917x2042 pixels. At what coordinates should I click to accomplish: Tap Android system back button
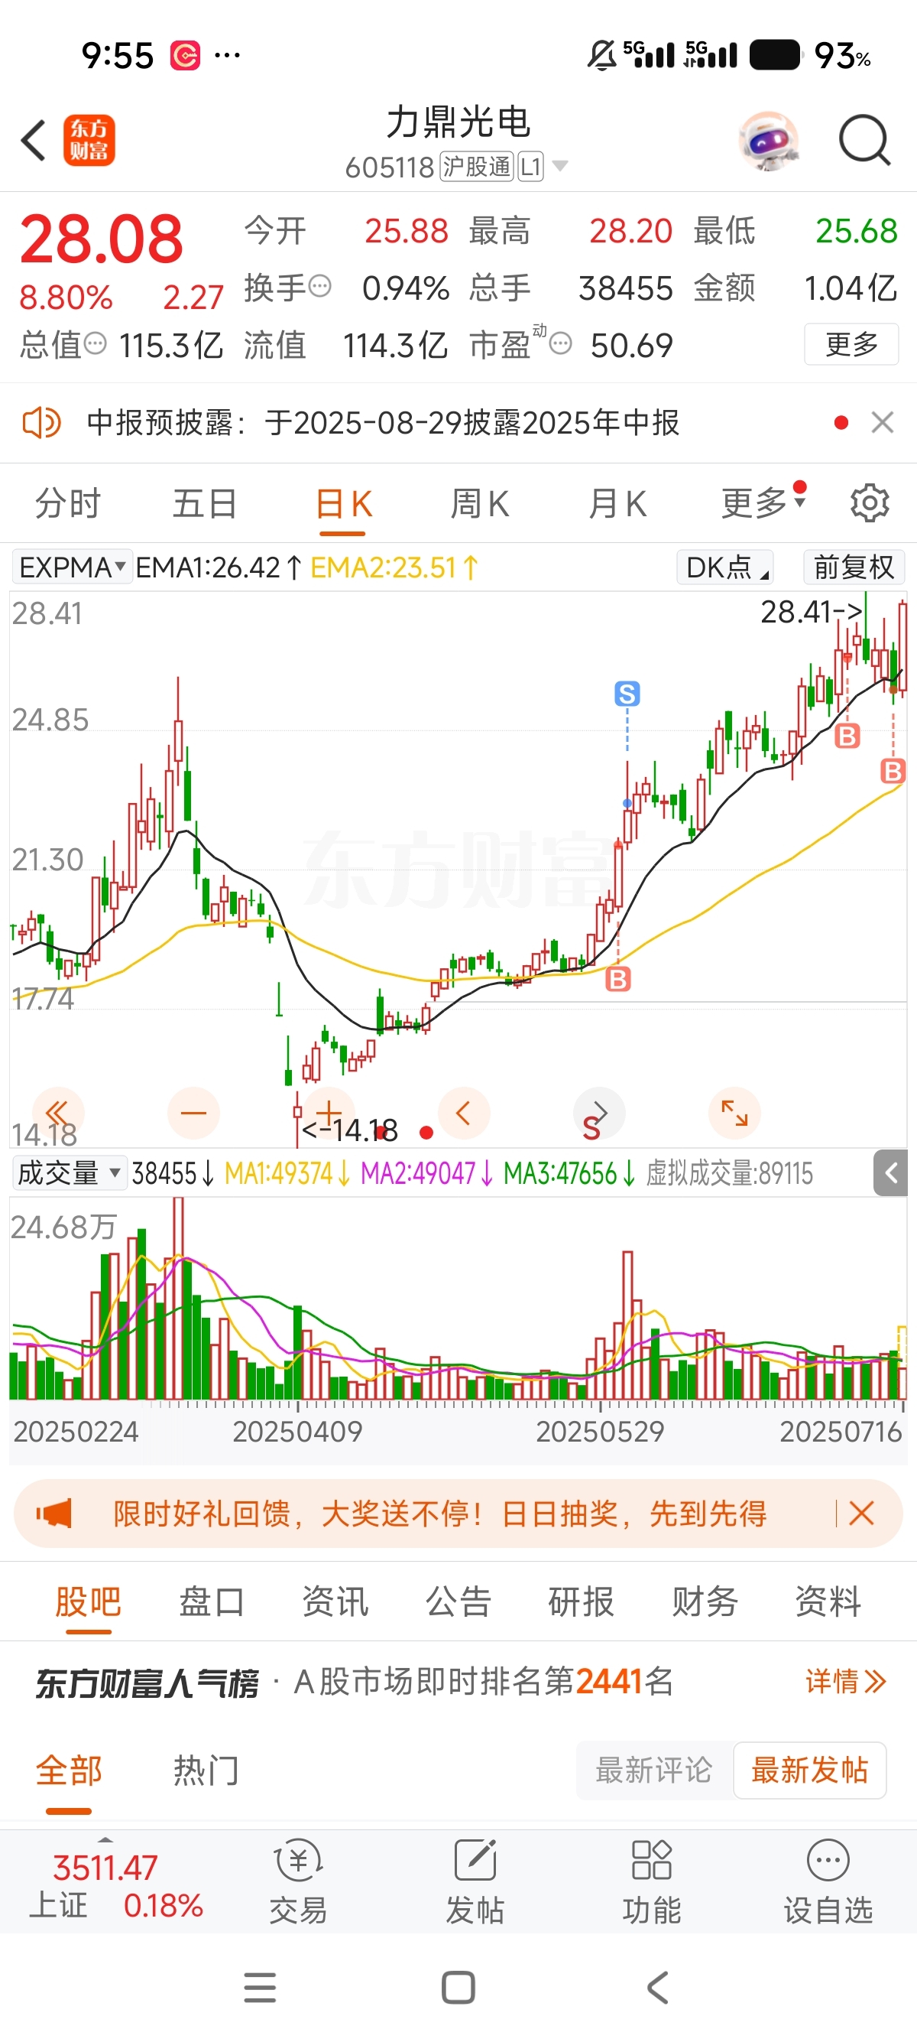click(x=657, y=1988)
